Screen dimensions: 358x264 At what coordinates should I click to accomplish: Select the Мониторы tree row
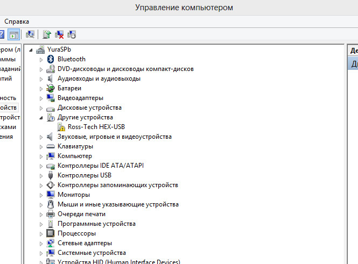coord(74,195)
